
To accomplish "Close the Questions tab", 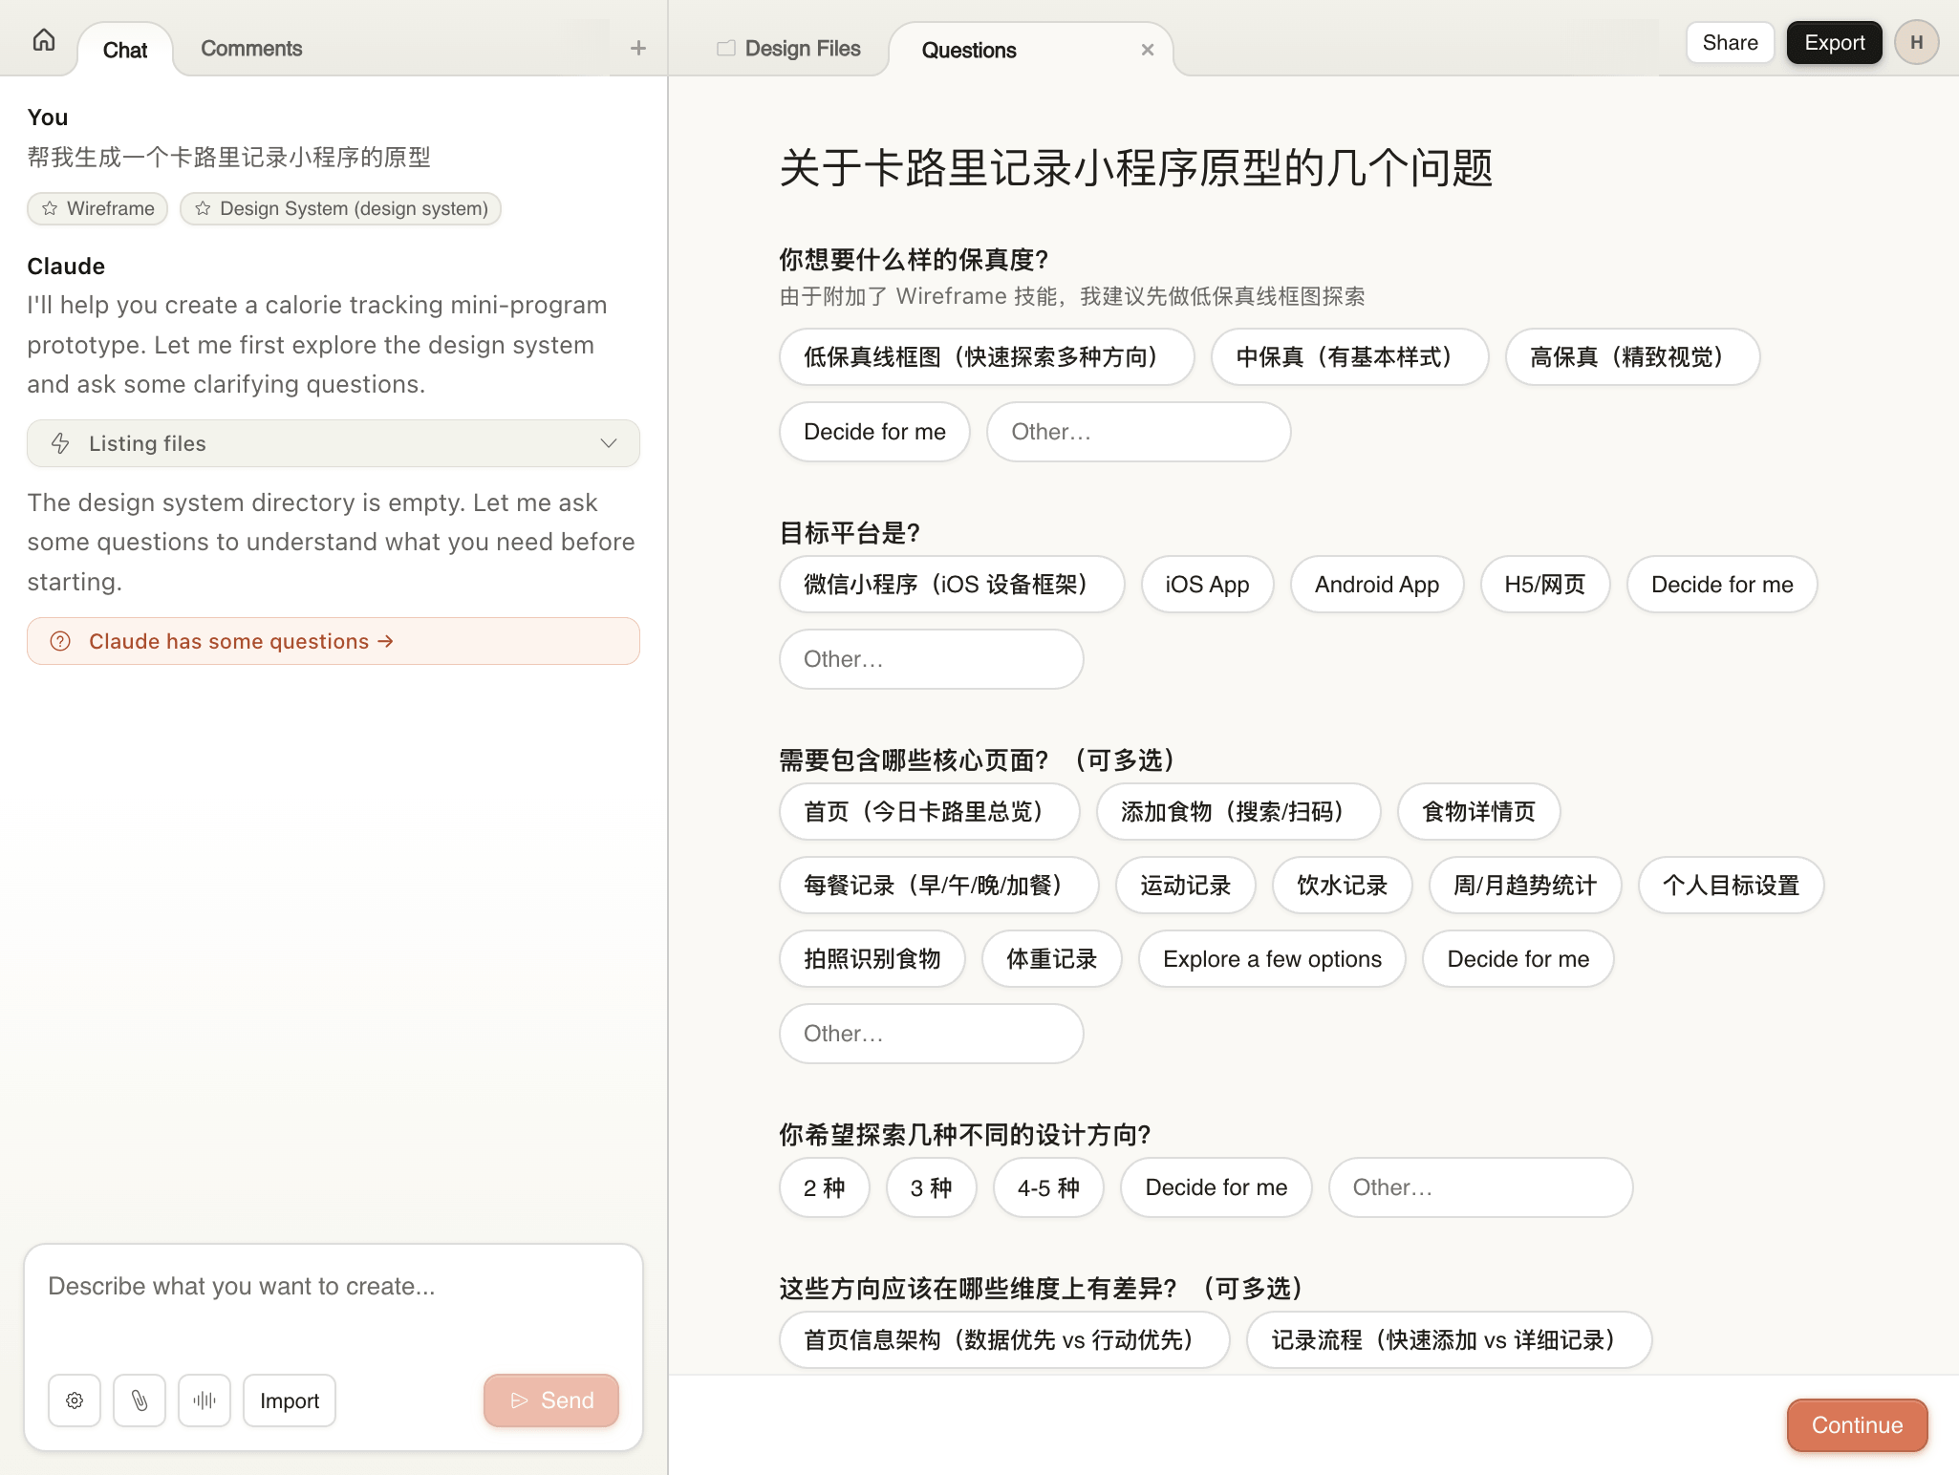I will [x=1146, y=49].
